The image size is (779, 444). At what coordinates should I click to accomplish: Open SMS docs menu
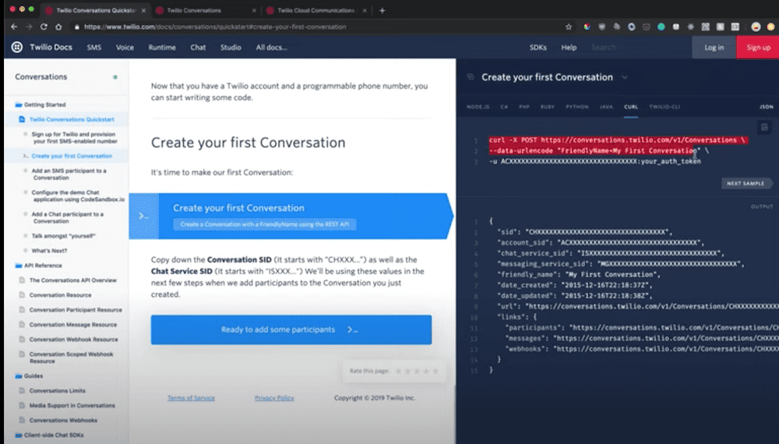[x=94, y=48]
